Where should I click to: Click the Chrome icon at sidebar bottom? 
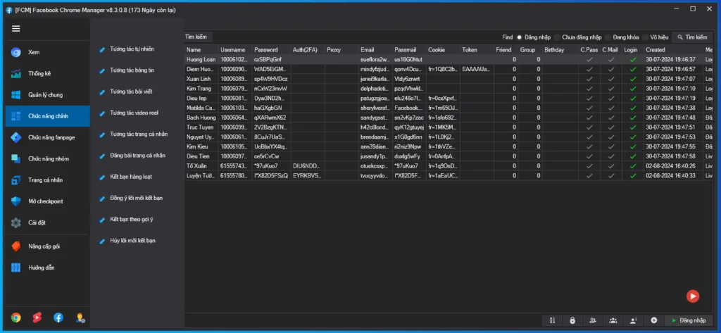pyautogui.click(x=16, y=318)
